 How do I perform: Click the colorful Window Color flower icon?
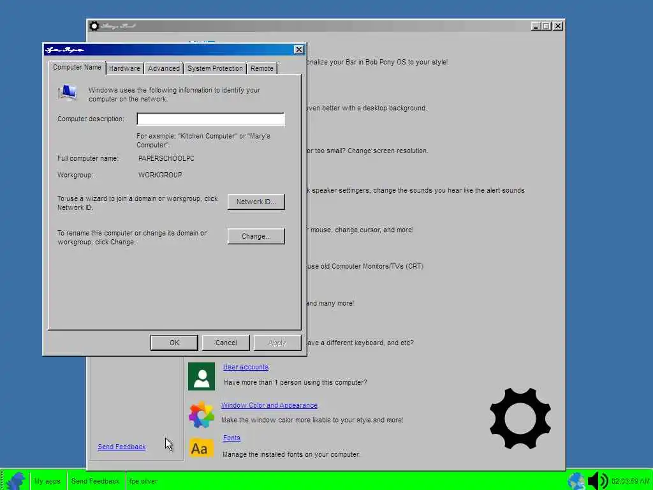click(202, 415)
